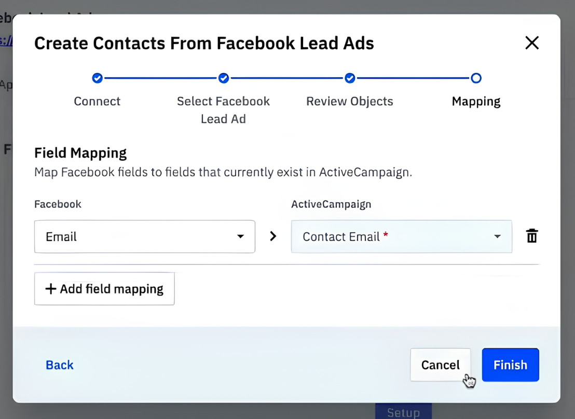Image resolution: width=575 pixels, height=419 pixels.
Task: Open the Contact Email ActiveCampaign dropdown
Action: coord(402,236)
